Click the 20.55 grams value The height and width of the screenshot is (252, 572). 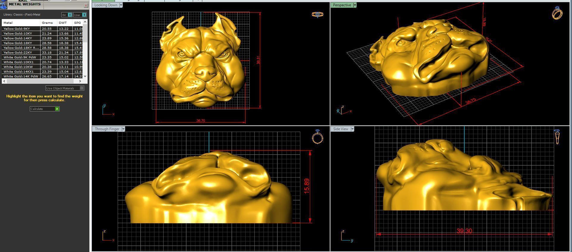point(46,29)
